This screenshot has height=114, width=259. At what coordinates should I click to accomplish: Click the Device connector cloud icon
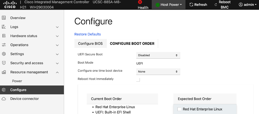coord(4,99)
